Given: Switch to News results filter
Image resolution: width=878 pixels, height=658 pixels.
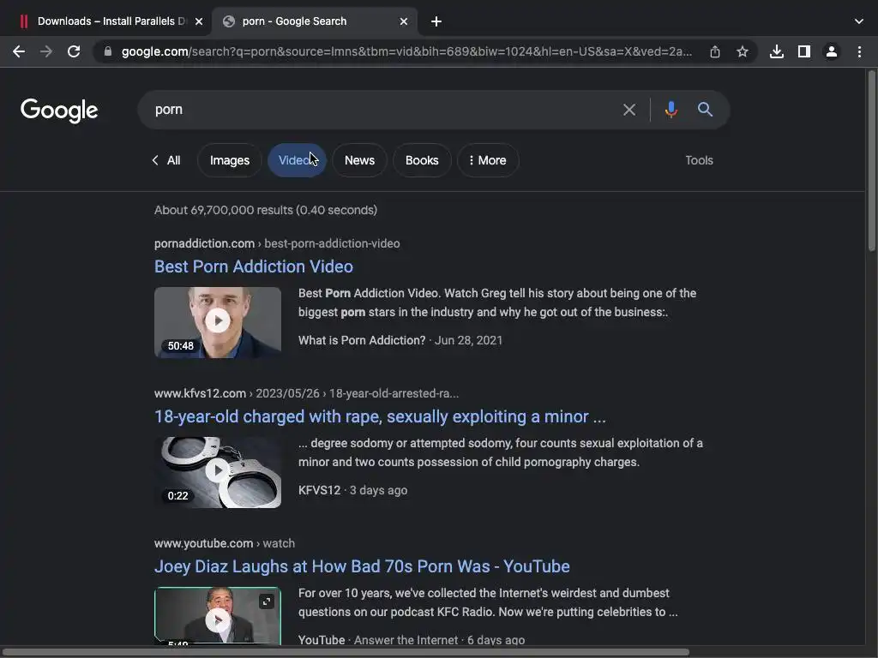Looking at the screenshot, I should [359, 160].
